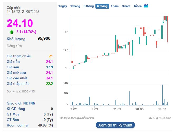
Task: Click the Giá sàn value 17.9
Action: pos(50,67)
